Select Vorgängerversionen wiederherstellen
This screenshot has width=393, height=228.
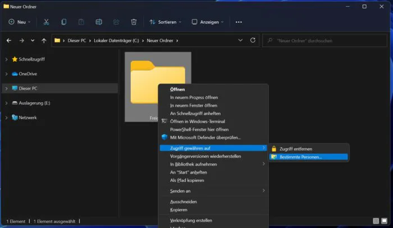tap(213, 156)
